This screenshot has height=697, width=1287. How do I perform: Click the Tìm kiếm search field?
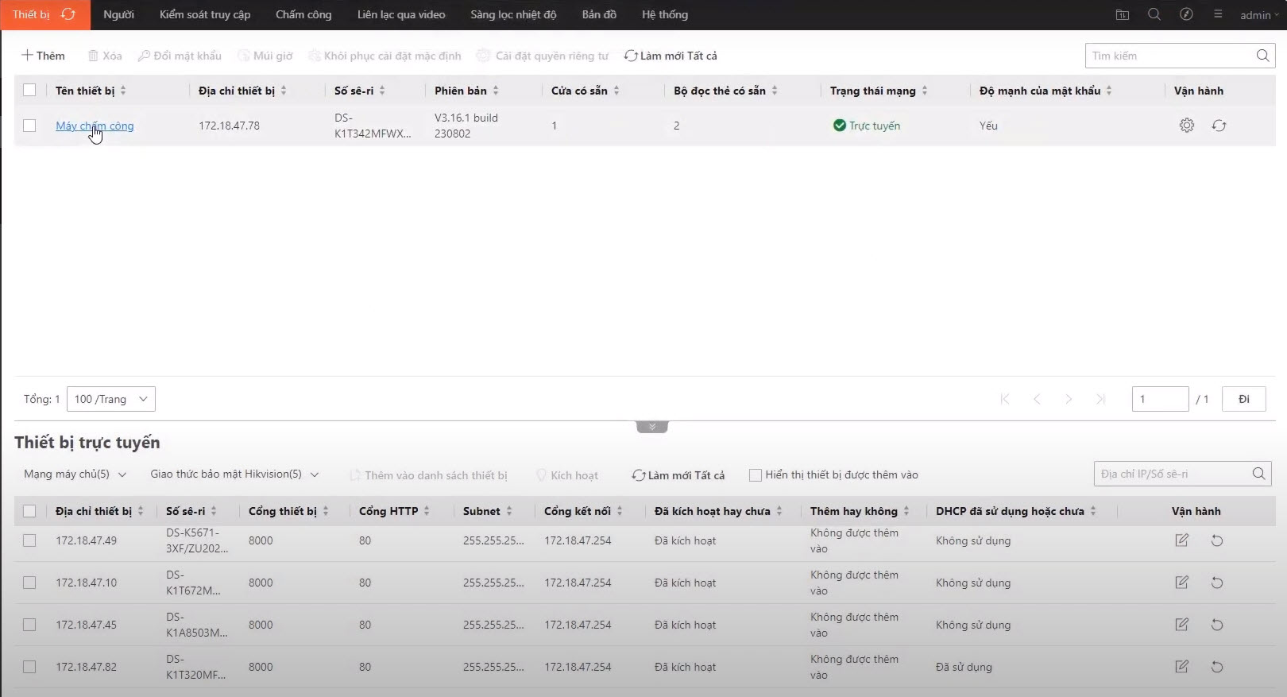[x=1166, y=56]
